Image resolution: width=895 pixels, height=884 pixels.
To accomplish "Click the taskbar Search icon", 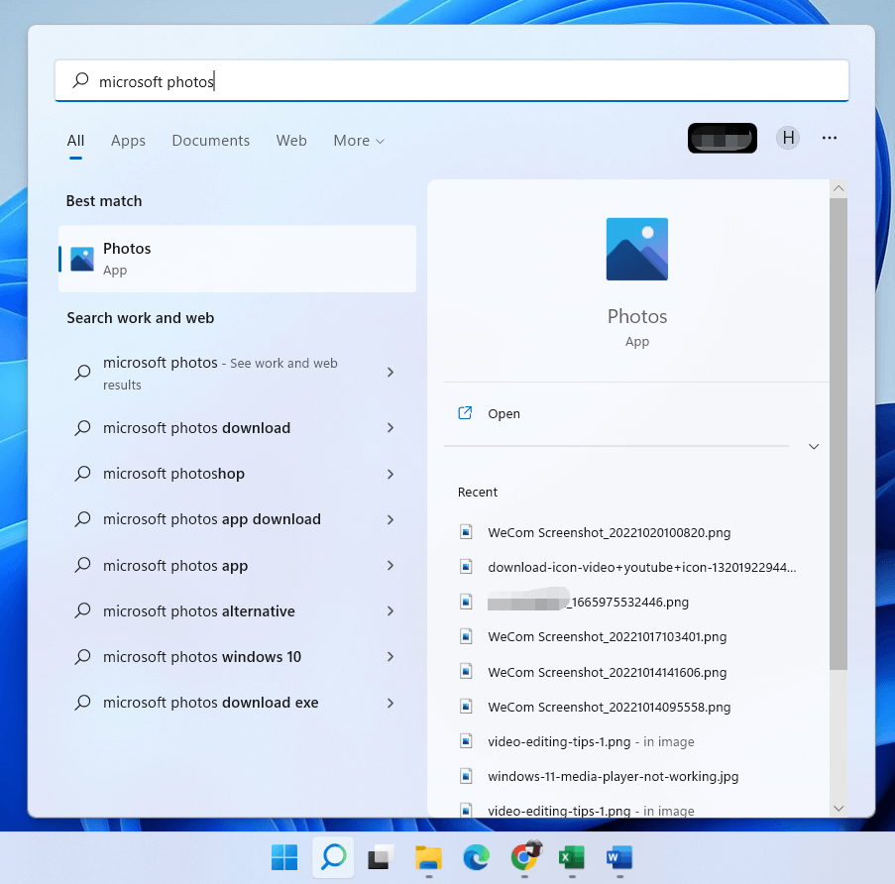I will pyautogui.click(x=333, y=857).
